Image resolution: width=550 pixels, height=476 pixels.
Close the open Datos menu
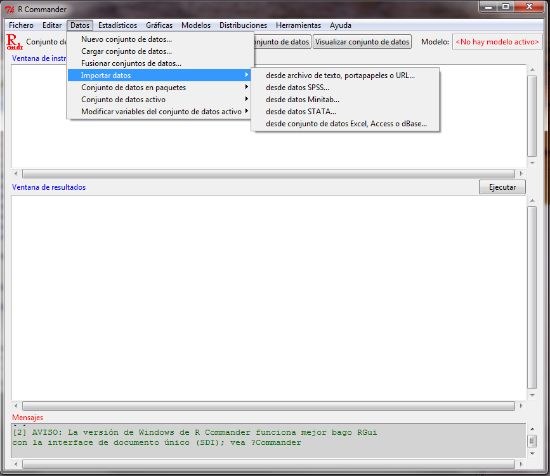coord(80,25)
